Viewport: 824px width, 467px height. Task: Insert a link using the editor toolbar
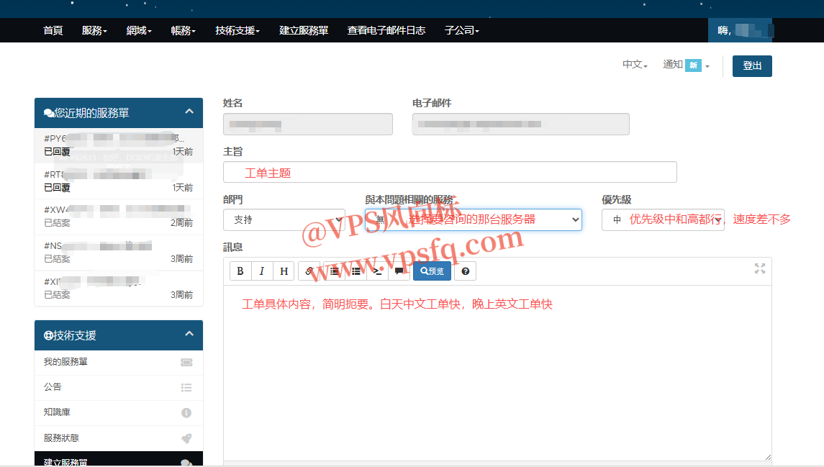309,271
